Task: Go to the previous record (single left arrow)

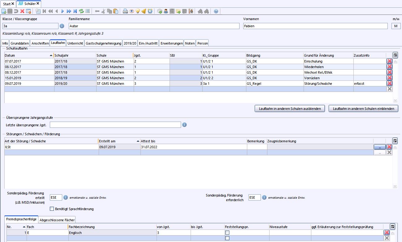Action: pyautogui.click(x=56, y=11)
